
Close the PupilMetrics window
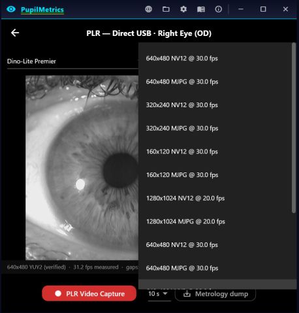coord(285,9)
